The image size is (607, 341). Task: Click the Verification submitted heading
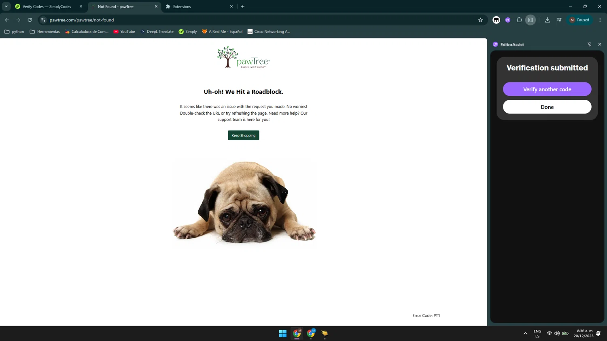[547, 68]
